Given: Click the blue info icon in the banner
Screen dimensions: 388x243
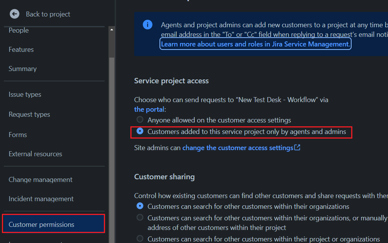Looking at the screenshot, I should (x=148, y=24).
